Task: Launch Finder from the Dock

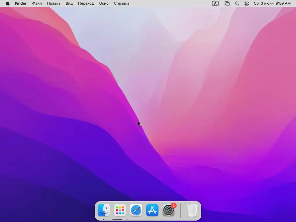Action: pyautogui.click(x=104, y=210)
